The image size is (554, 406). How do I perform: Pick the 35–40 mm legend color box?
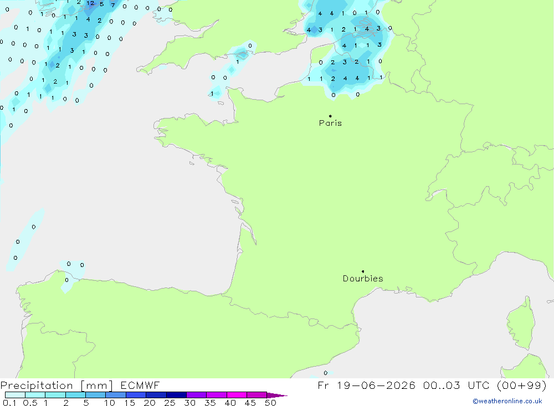(217, 395)
